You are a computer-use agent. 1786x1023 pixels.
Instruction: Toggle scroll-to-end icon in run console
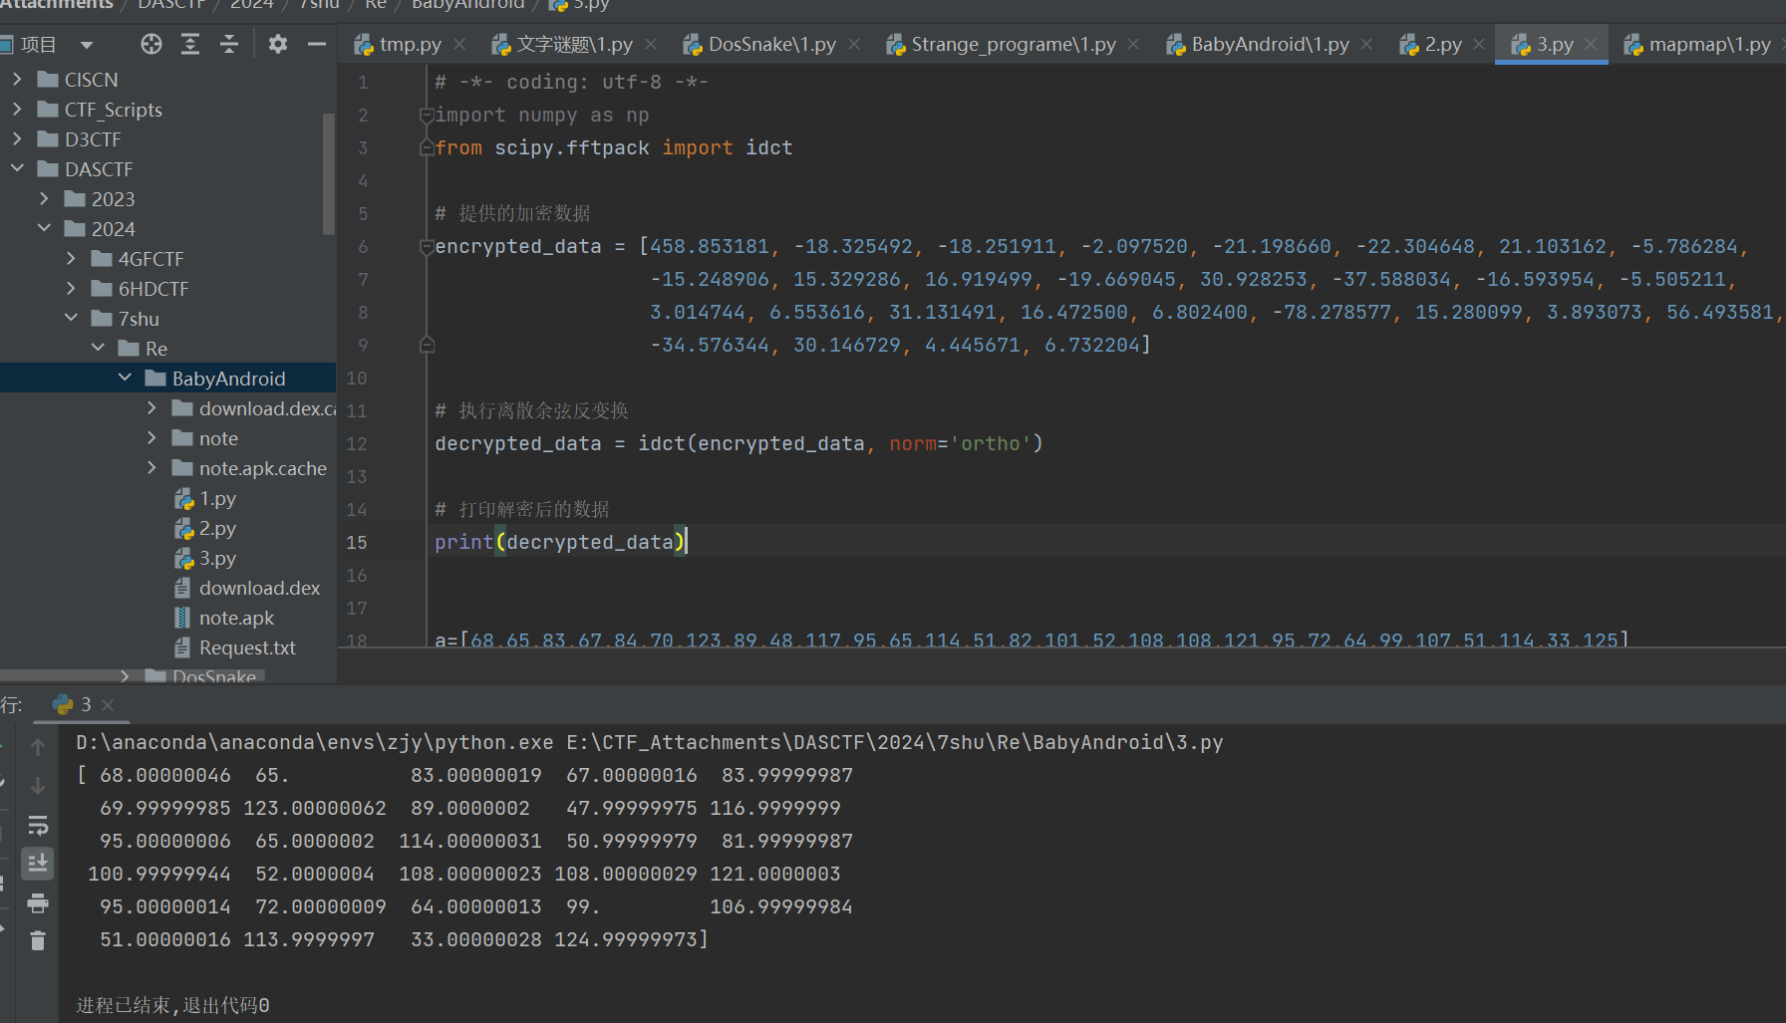(x=38, y=864)
